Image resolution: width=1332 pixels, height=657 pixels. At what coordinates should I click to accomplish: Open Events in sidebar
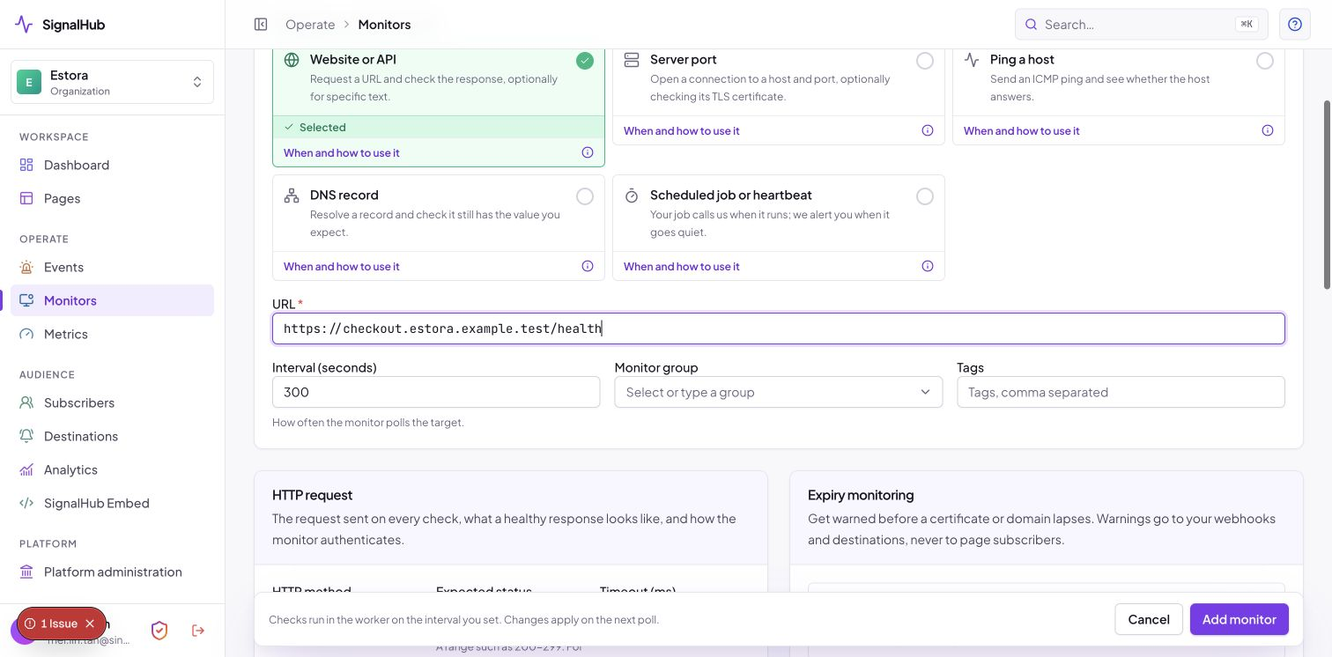(112, 267)
